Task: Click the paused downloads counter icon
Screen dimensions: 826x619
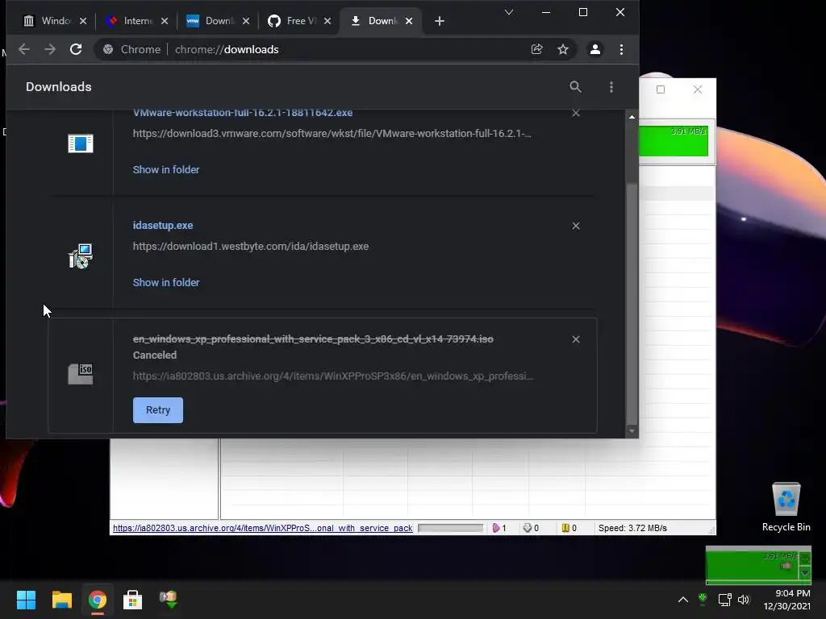Action: point(565,528)
